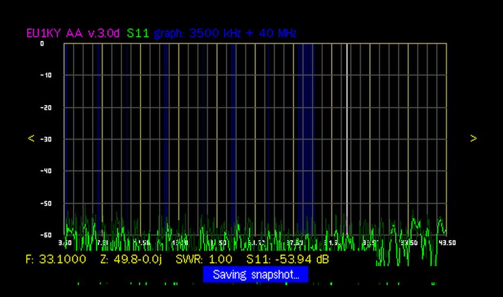503x297 pixels.
Task: Click the Z: 49.8-0.0j impedance readout
Action: (130, 260)
